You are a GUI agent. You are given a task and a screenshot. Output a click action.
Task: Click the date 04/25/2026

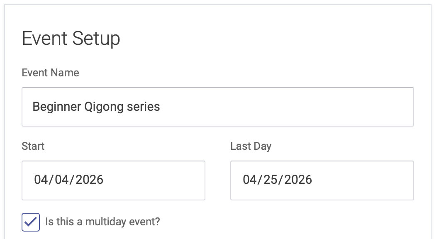point(278,180)
